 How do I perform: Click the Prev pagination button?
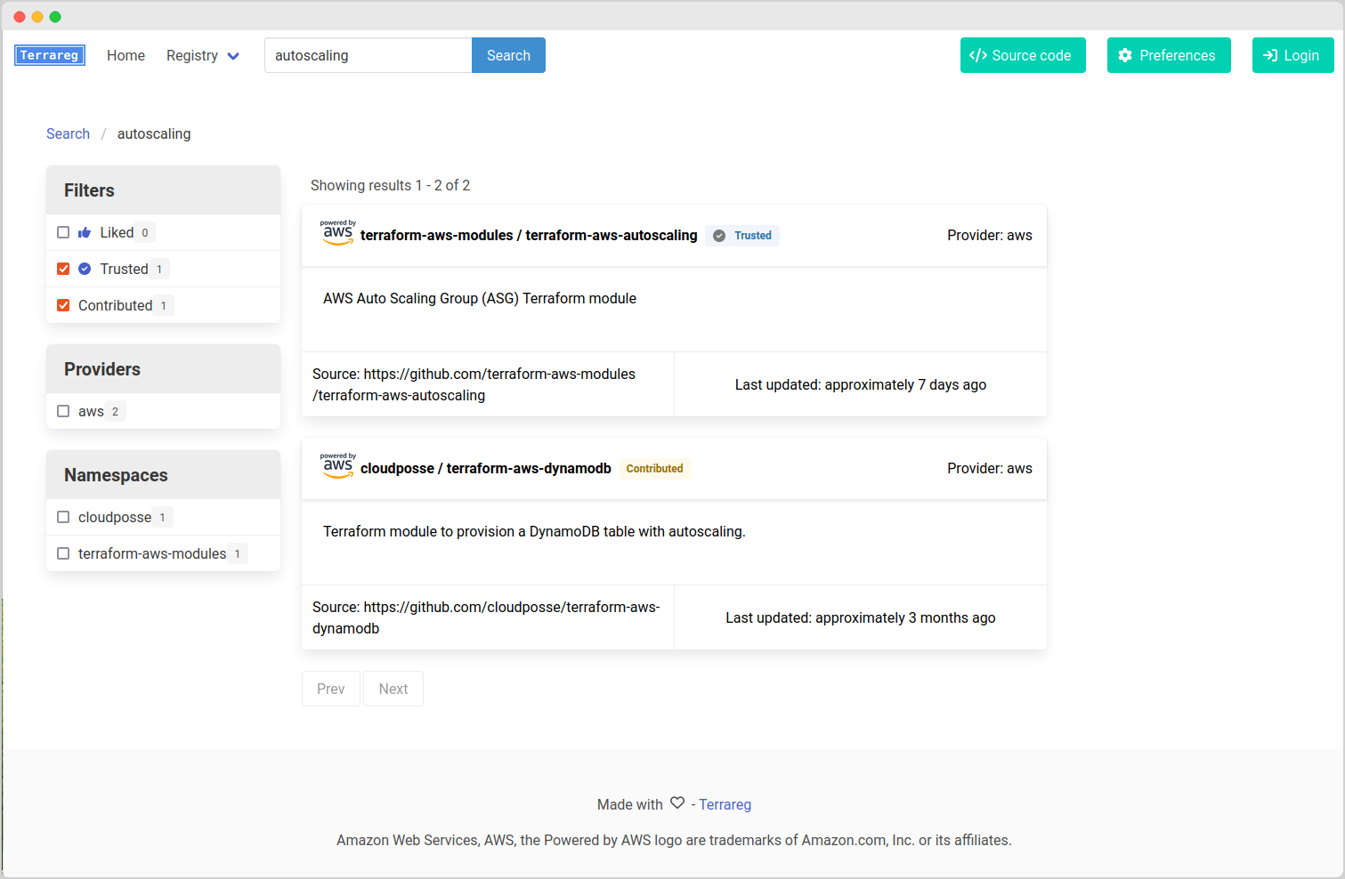click(x=331, y=689)
